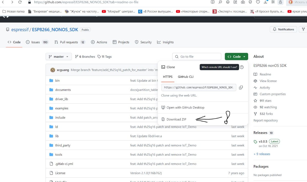The height and width of the screenshot is (182, 307).
Task: Open the documents folder
Action: coord(63,90)
